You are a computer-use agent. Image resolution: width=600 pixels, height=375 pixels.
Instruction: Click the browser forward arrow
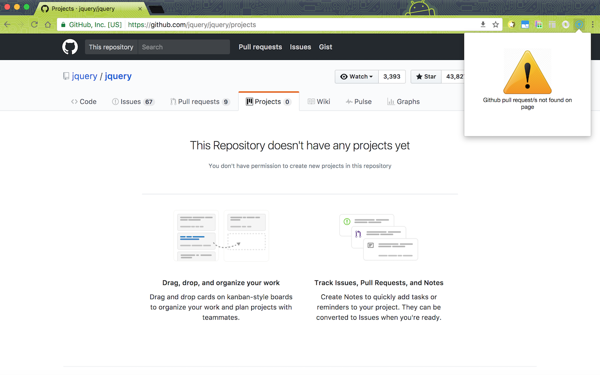click(x=21, y=24)
